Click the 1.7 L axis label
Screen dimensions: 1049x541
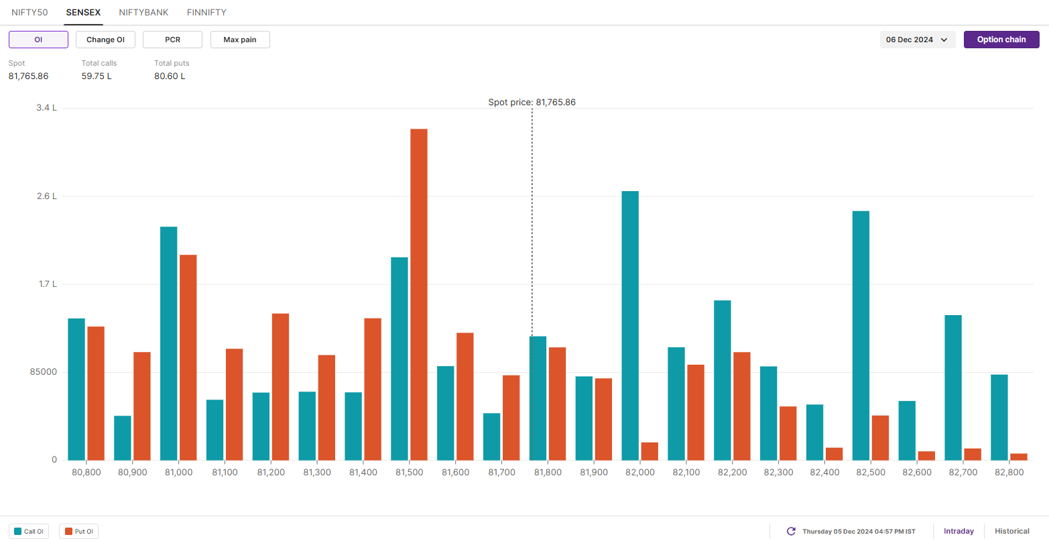pyautogui.click(x=46, y=284)
